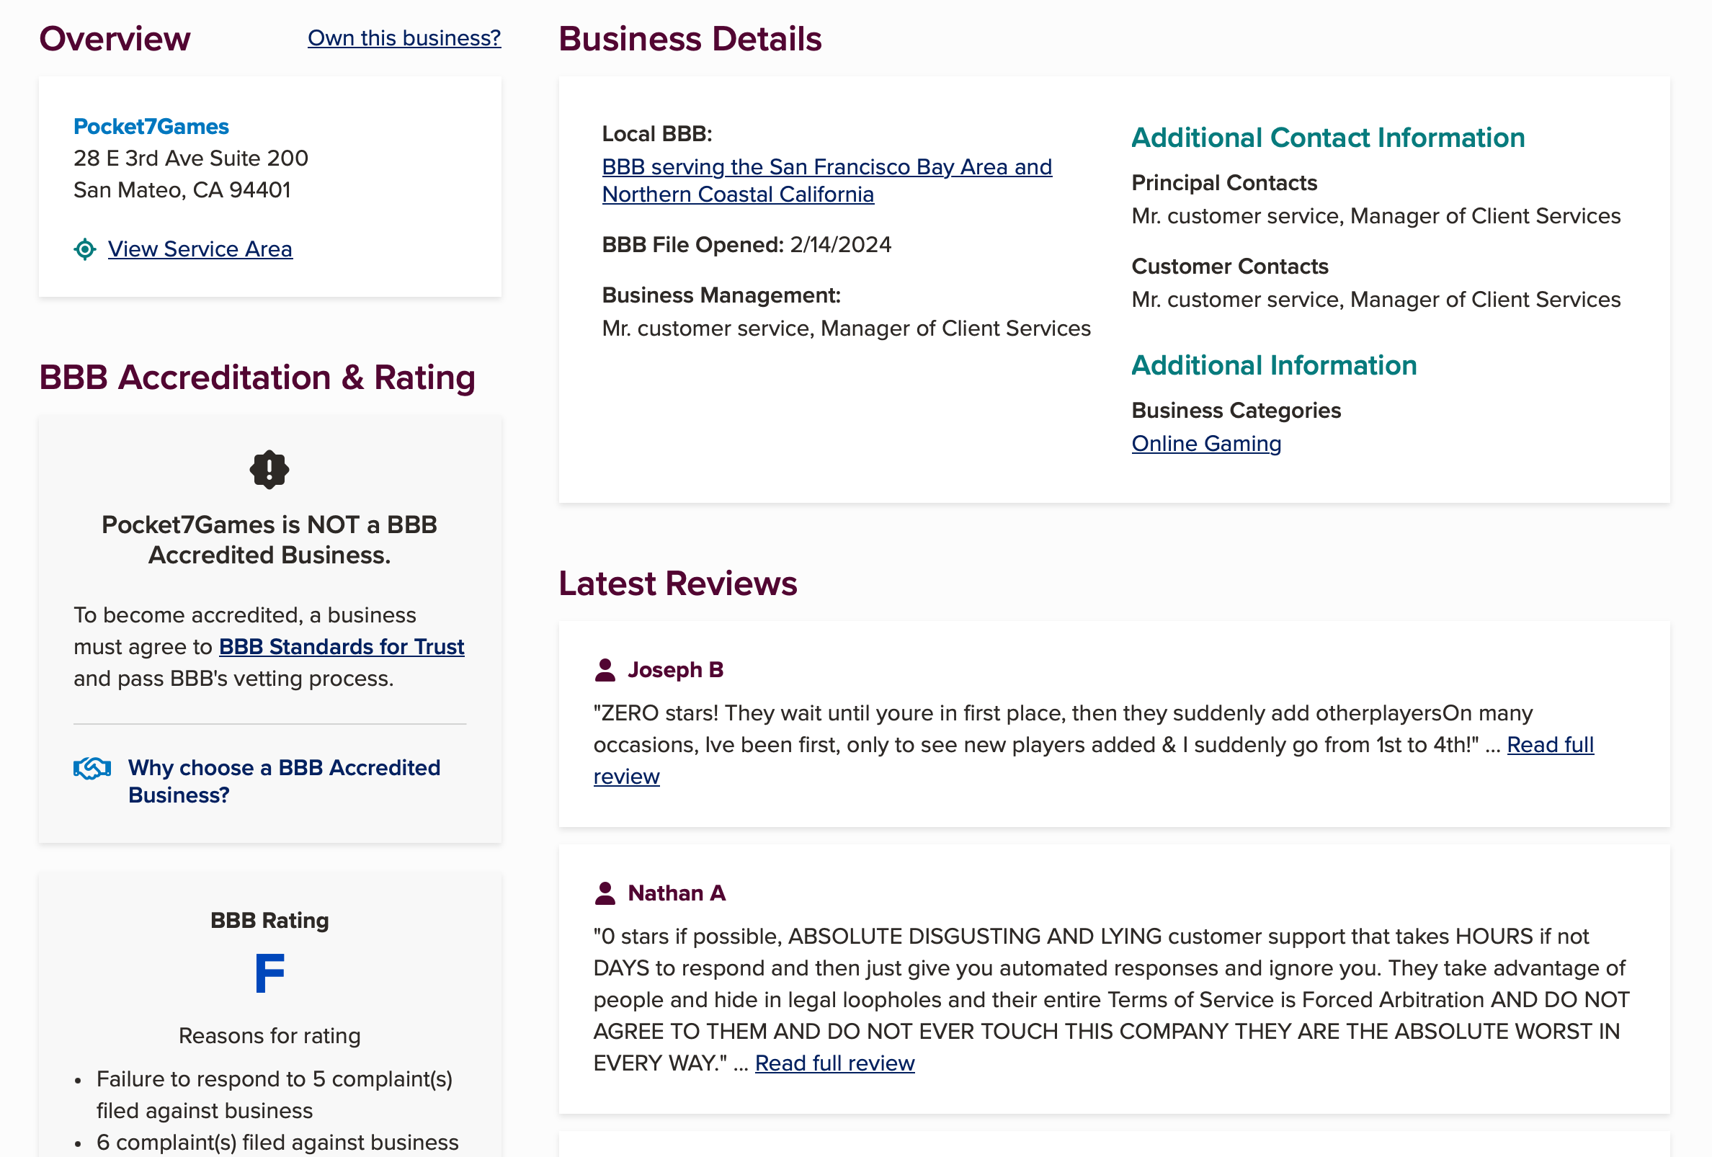Click the person icon next to Nathan A
Image resolution: width=1712 pixels, height=1157 pixels.
pyautogui.click(x=605, y=893)
